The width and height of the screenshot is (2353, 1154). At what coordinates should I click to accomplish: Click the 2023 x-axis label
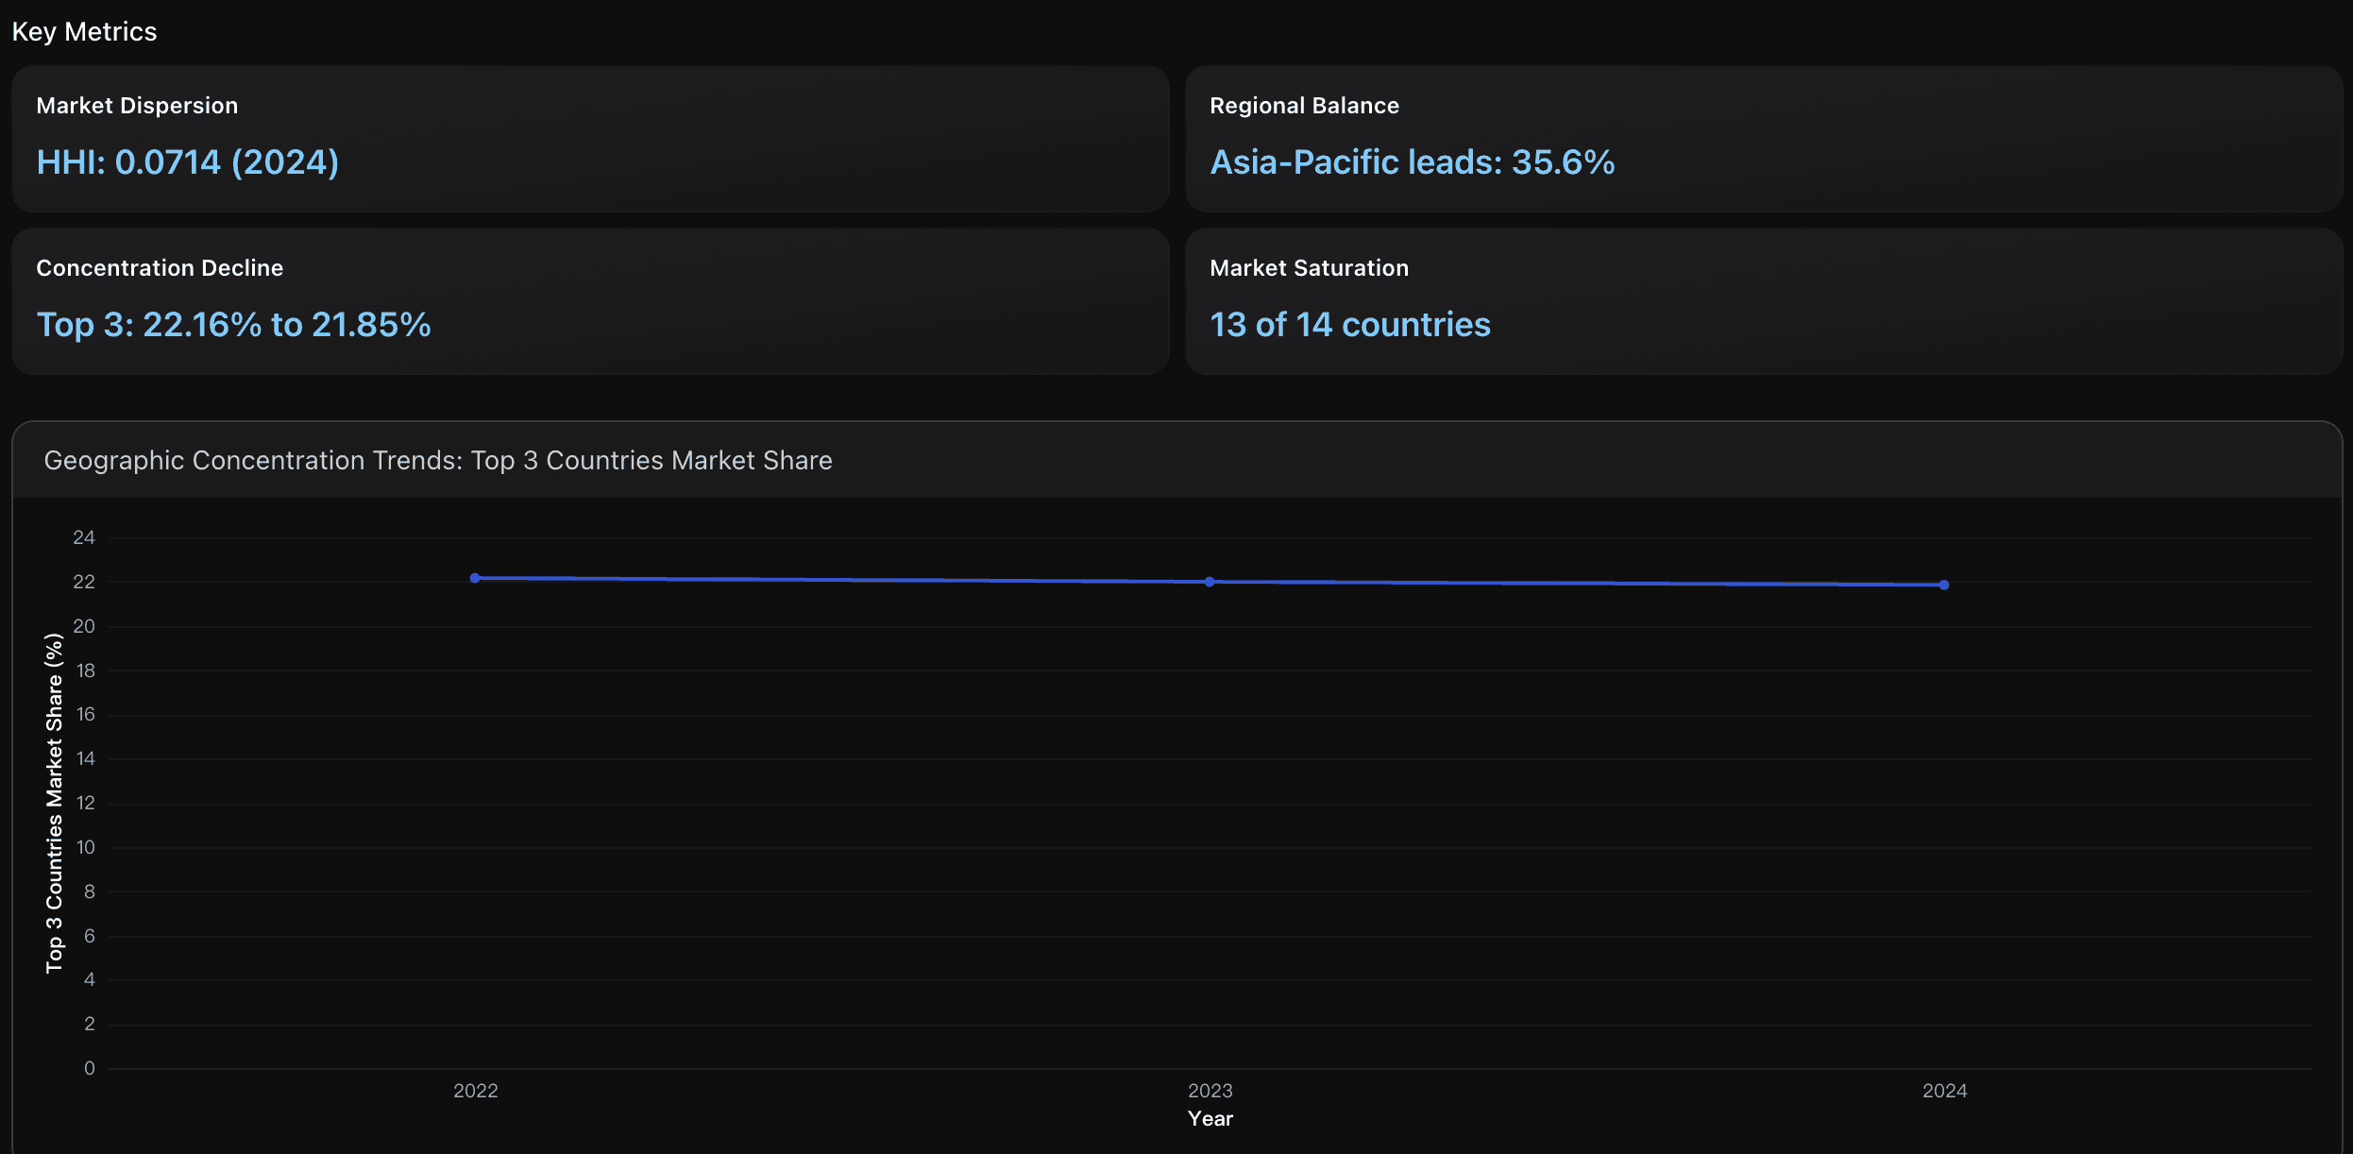point(1210,1091)
